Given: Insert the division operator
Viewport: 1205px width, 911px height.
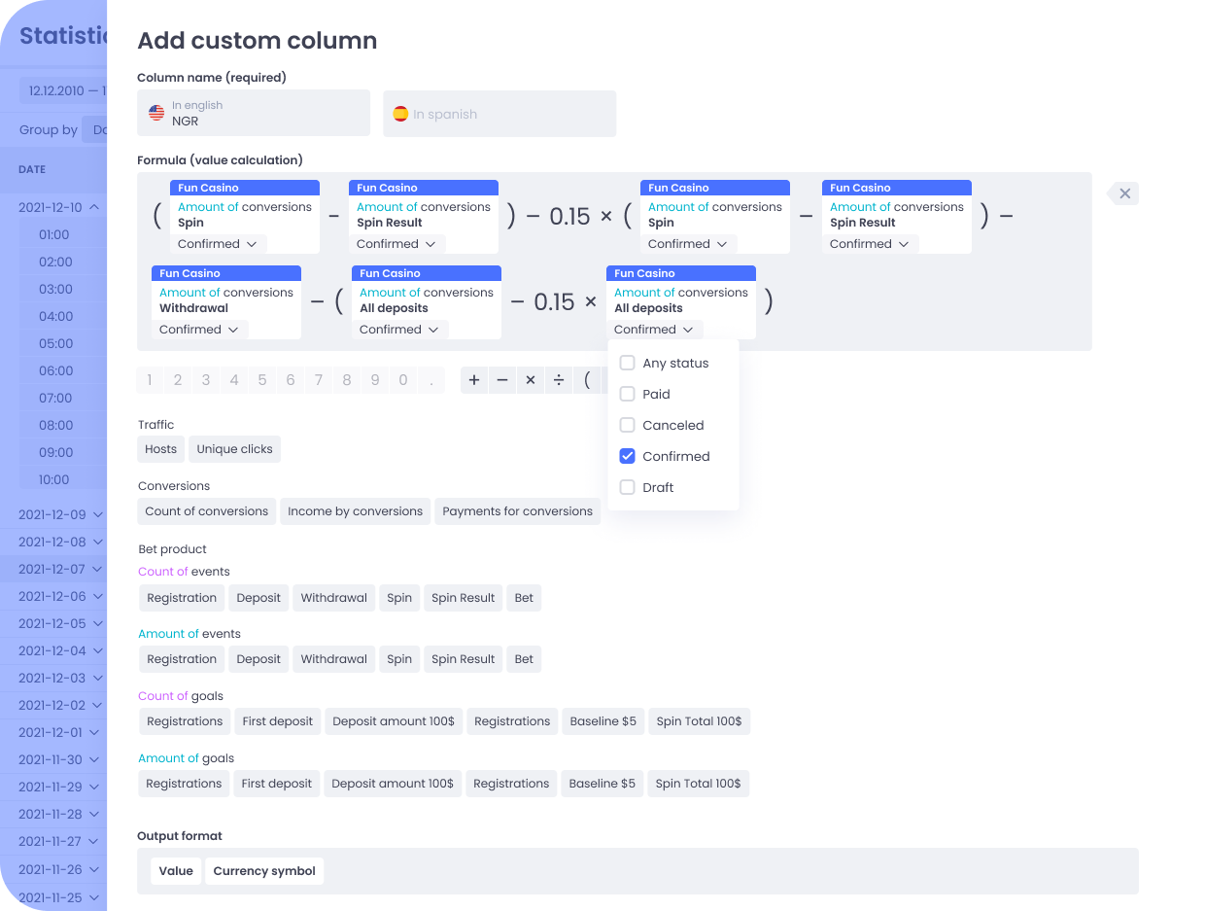Looking at the screenshot, I should [x=559, y=380].
